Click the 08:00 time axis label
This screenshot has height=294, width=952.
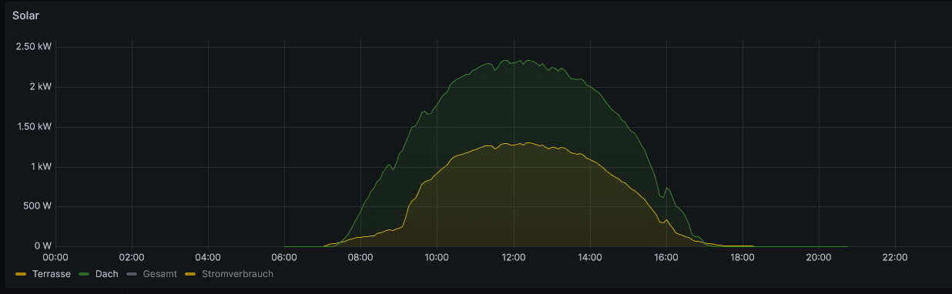click(361, 258)
